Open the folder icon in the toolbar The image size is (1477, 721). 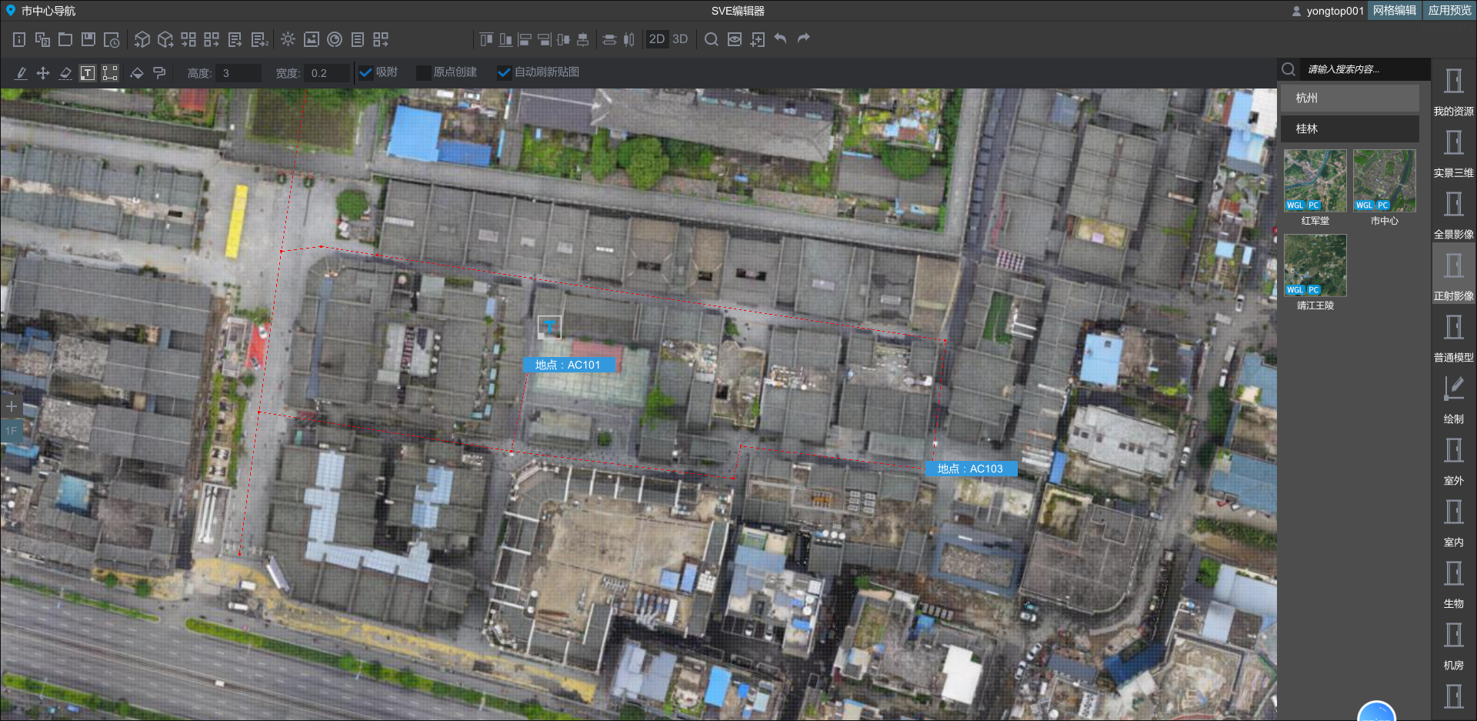[x=65, y=39]
